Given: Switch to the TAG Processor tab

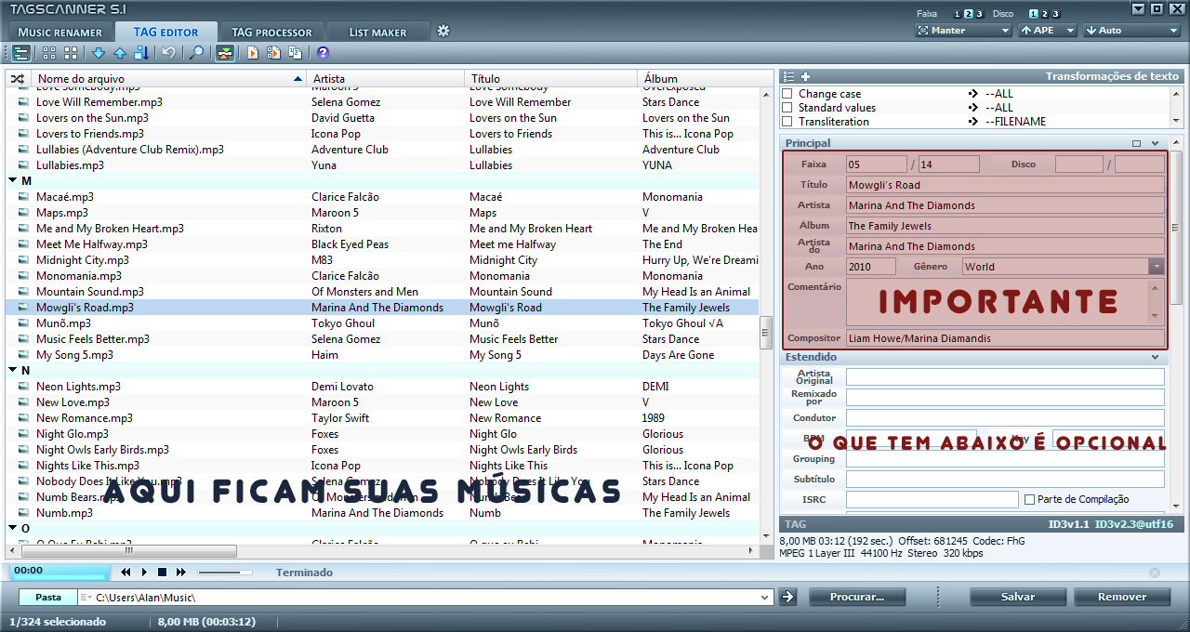Looking at the screenshot, I should point(271,33).
